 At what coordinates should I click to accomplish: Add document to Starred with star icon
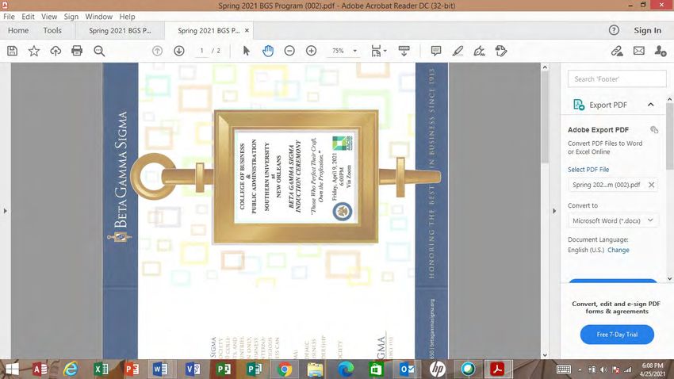34,51
